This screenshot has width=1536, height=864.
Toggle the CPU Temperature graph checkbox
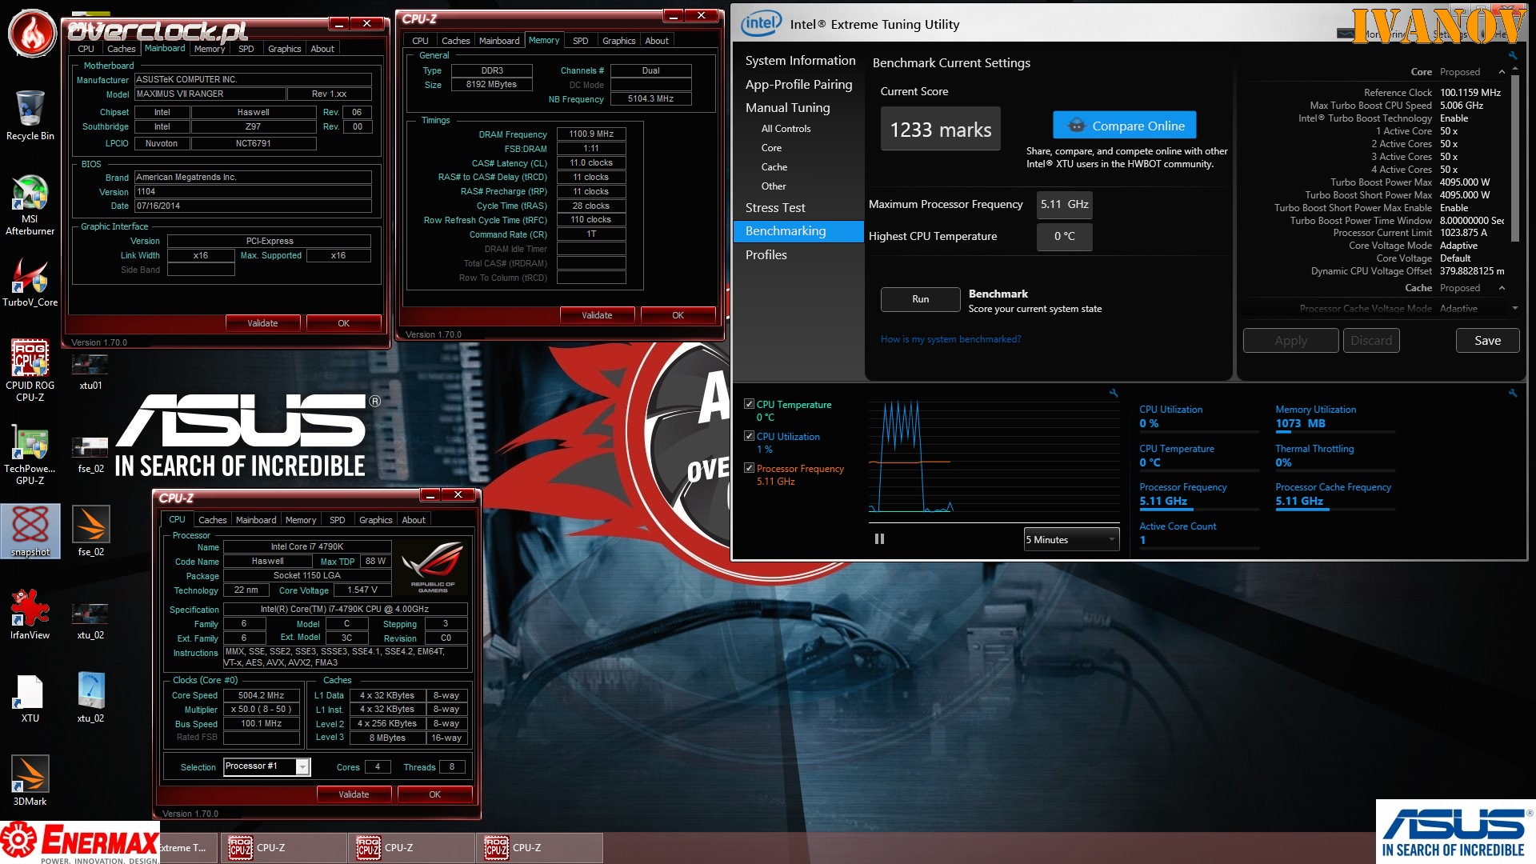749,405
